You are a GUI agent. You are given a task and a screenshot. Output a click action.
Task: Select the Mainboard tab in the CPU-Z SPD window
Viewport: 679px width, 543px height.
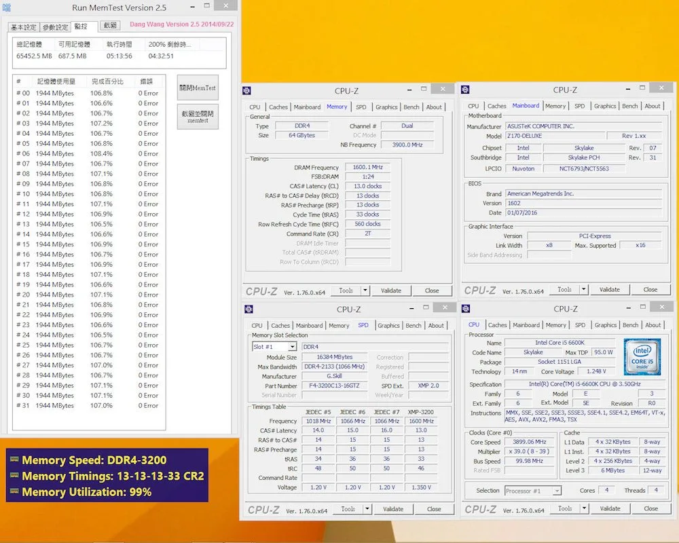coord(309,326)
